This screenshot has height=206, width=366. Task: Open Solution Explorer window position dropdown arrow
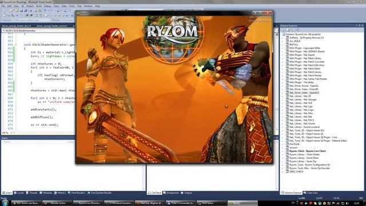click(356, 25)
